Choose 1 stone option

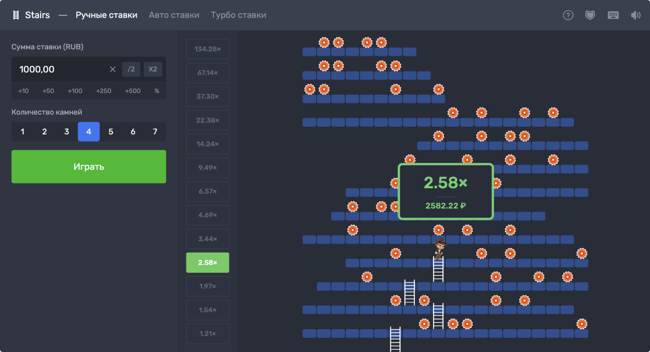(22, 132)
